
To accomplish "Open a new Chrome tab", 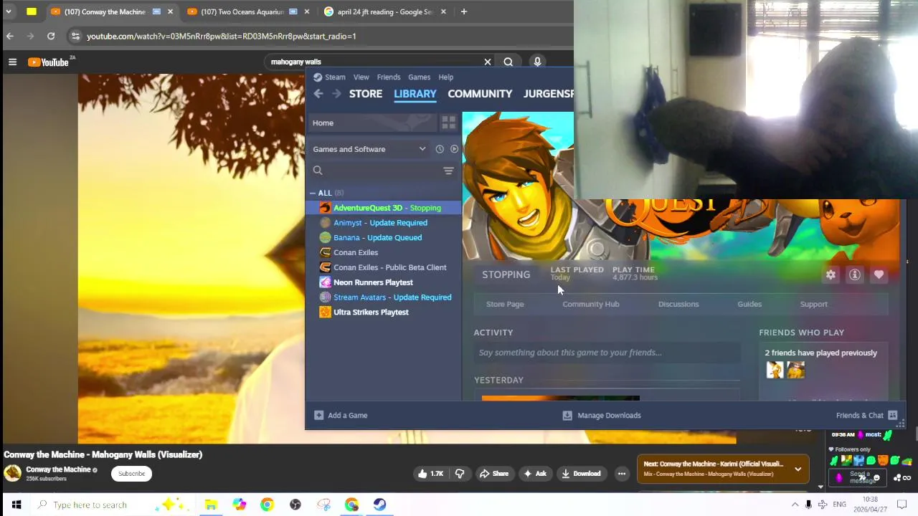I will [464, 11].
